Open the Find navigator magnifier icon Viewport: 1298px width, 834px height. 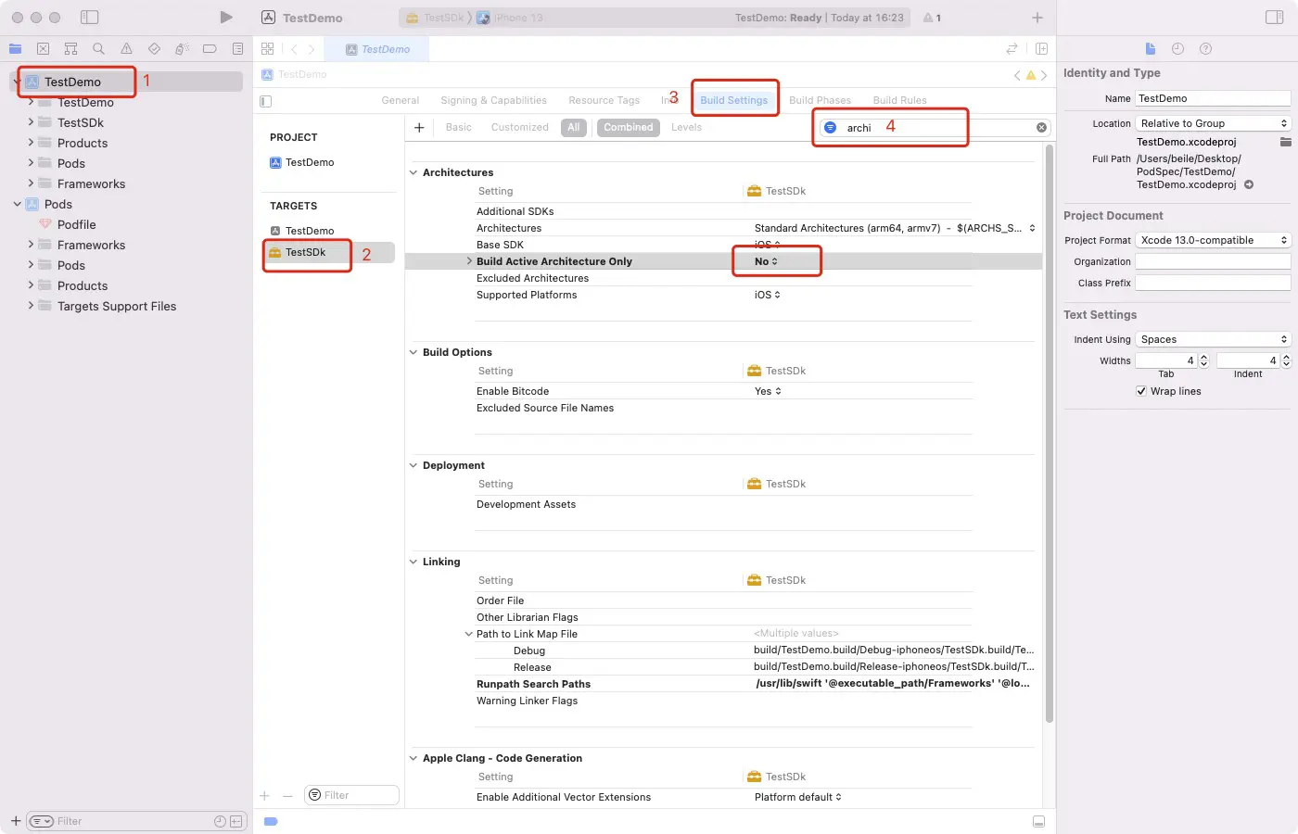pyautogui.click(x=98, y=49)
